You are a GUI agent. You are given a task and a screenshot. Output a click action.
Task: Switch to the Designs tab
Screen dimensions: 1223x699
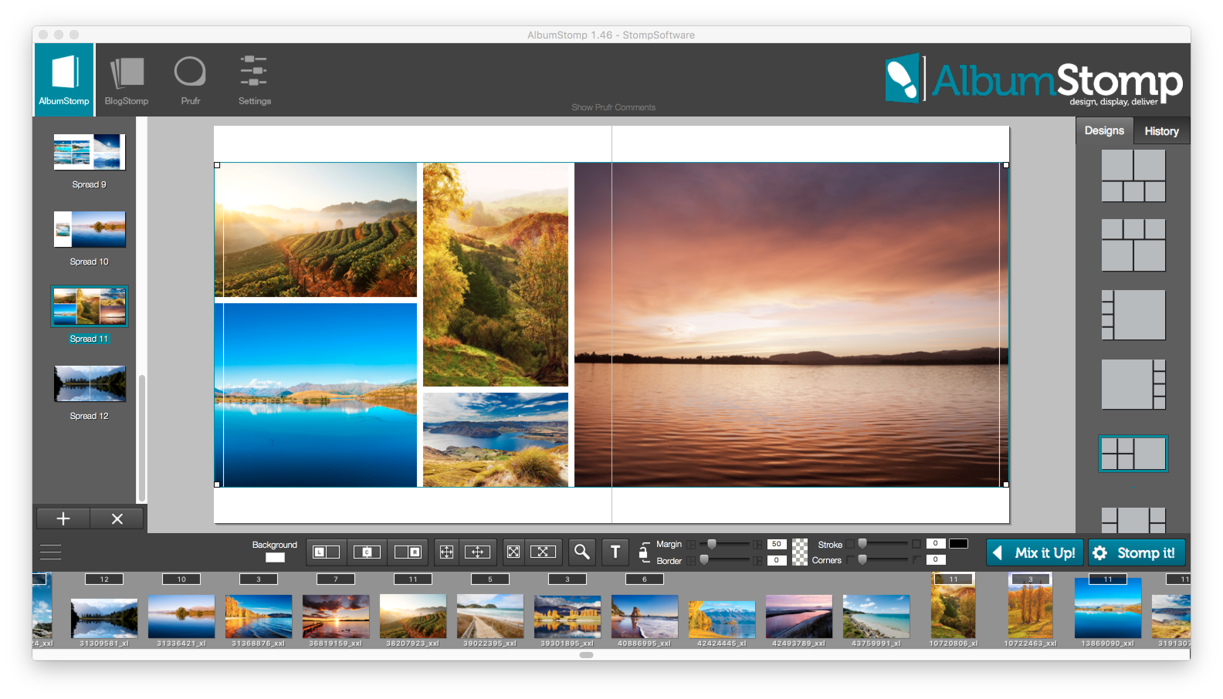[1104, 130]
